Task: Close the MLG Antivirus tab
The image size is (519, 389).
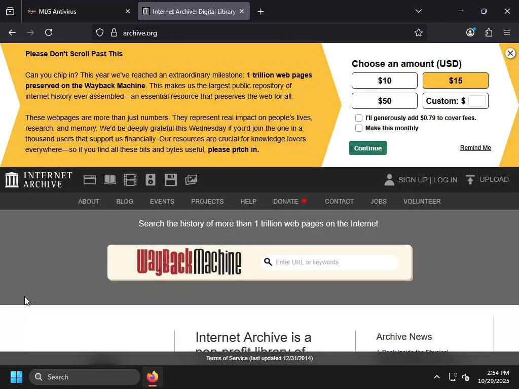Action: (x=128, y=11)
